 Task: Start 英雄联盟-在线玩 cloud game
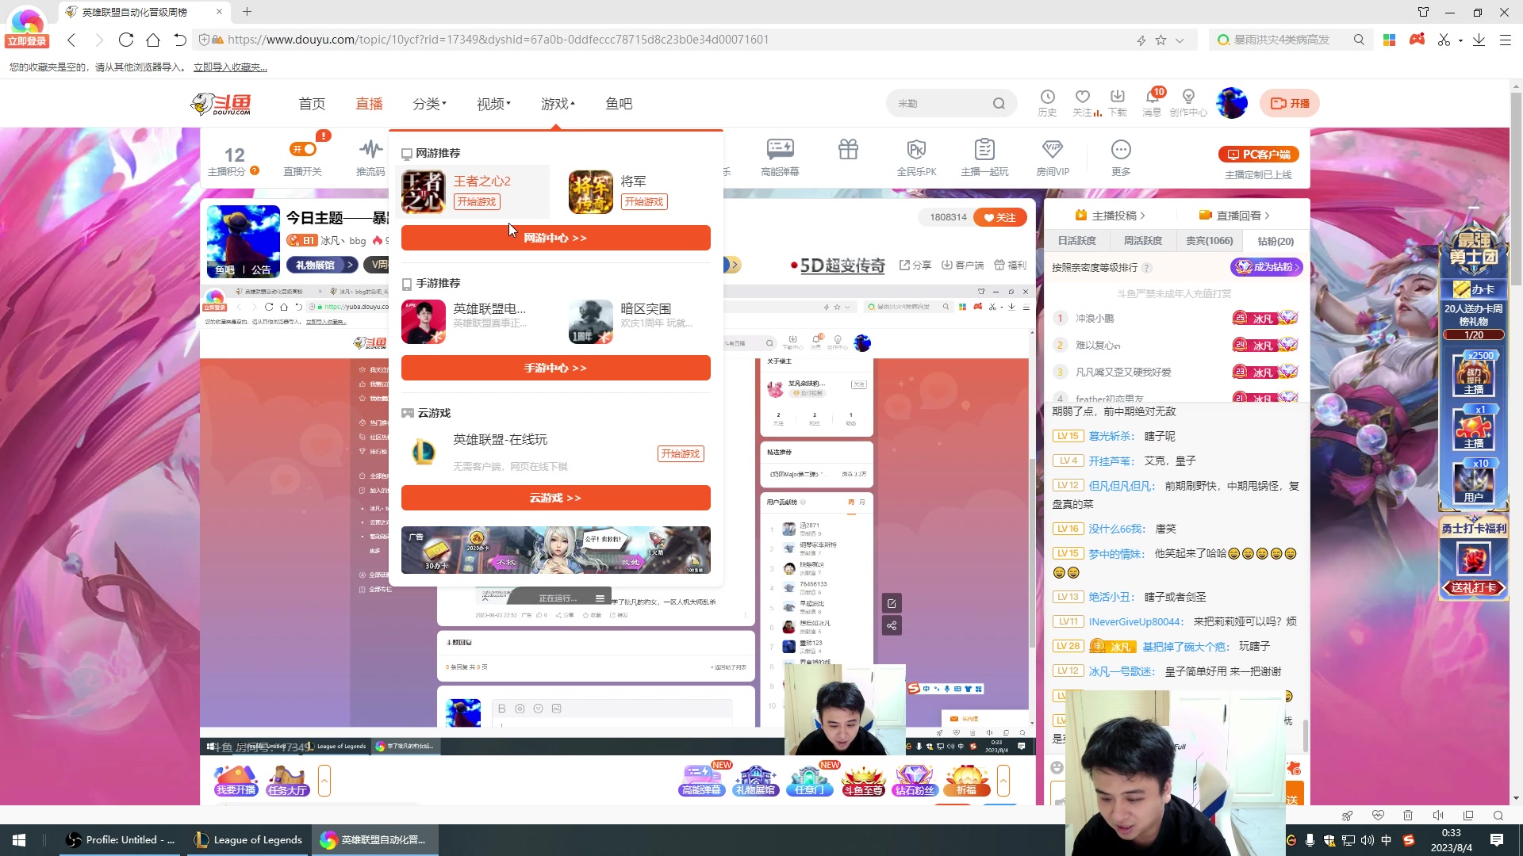681,454
